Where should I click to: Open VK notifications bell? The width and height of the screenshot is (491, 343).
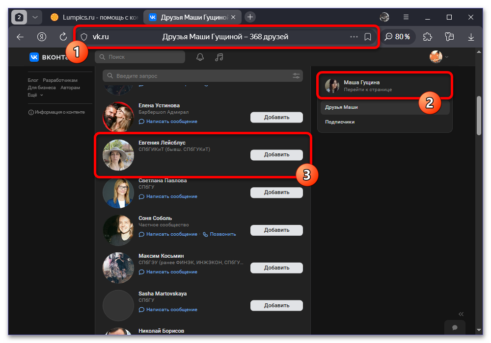point(200,57)
